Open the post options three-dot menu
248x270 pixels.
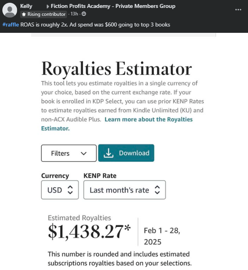238,9
